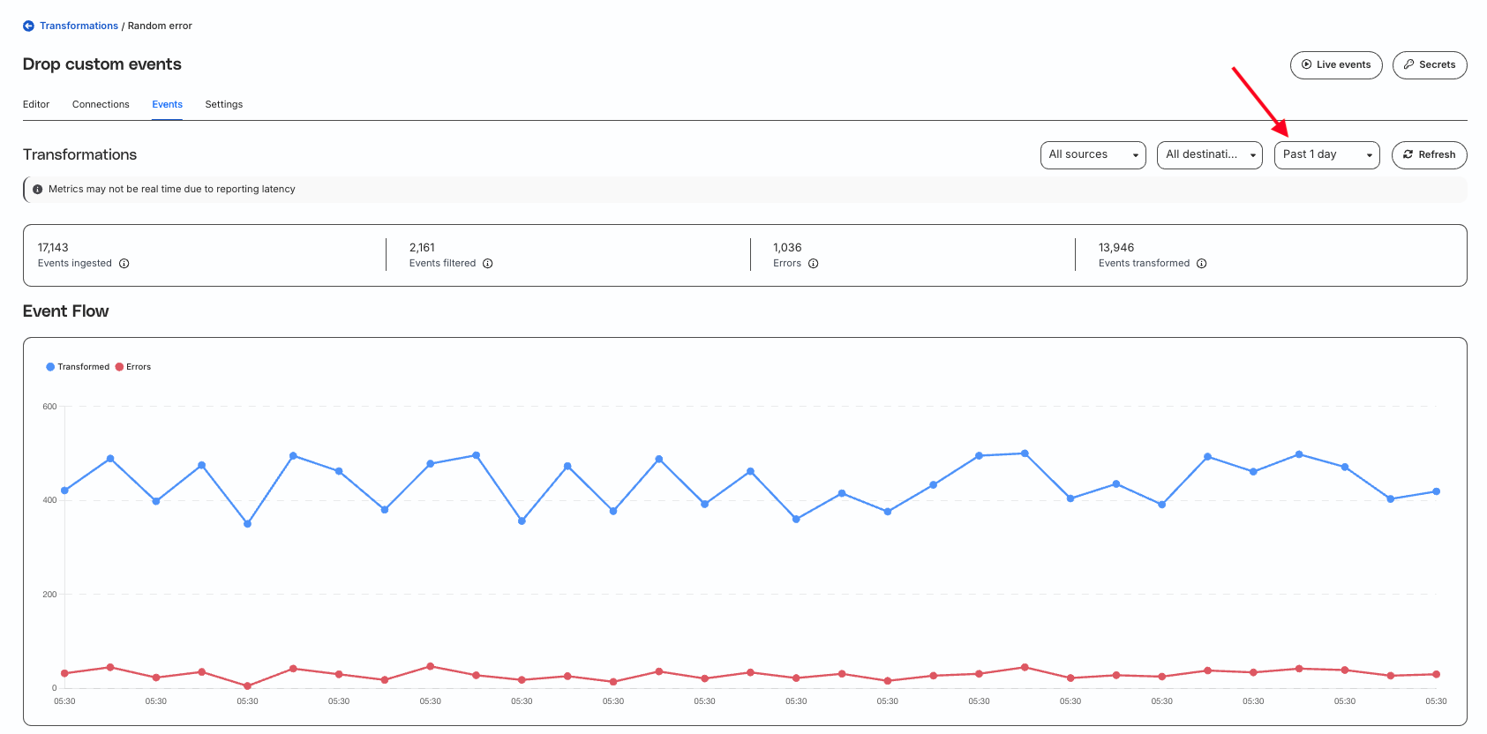
Task: Expand the All sources dropdown
Action: [x=1093, y=155]
